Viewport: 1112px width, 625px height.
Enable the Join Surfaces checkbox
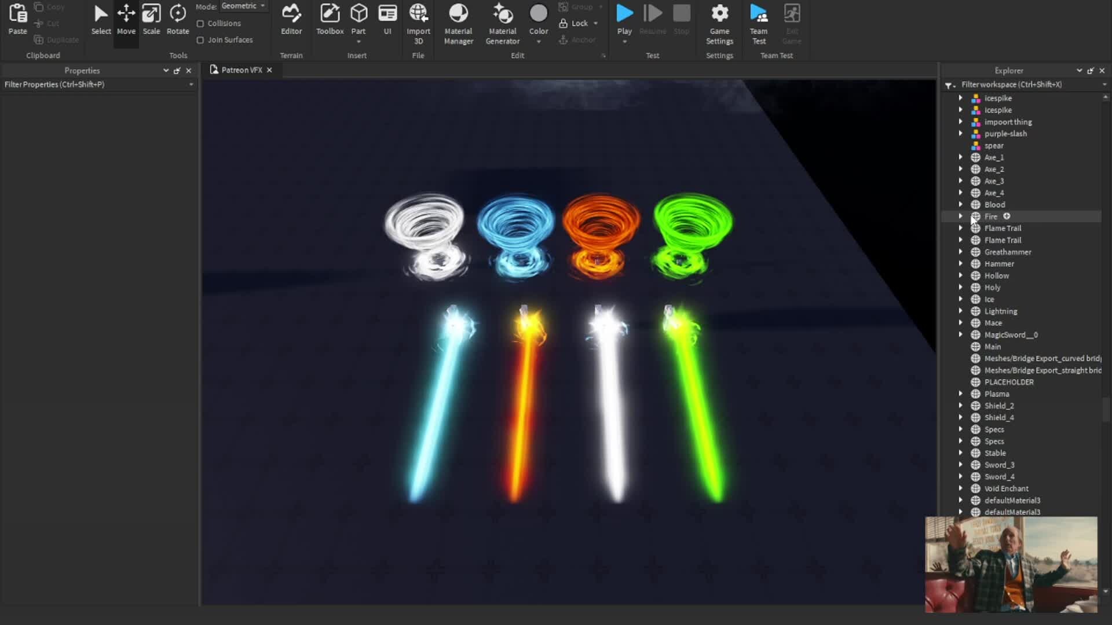coord(200,40)
